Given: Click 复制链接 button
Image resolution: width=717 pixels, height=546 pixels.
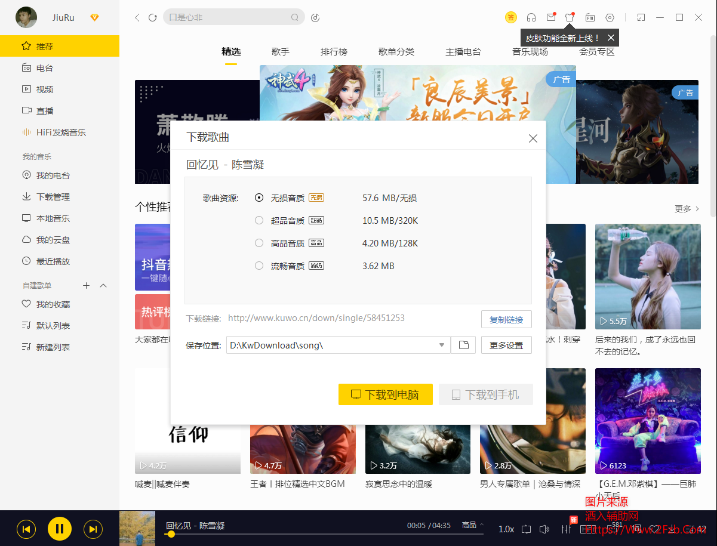Looking at the screenshot, I should 506,319.
